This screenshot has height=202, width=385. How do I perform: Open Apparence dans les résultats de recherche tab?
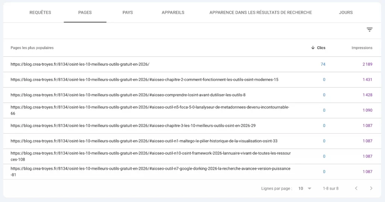[261, 12]
